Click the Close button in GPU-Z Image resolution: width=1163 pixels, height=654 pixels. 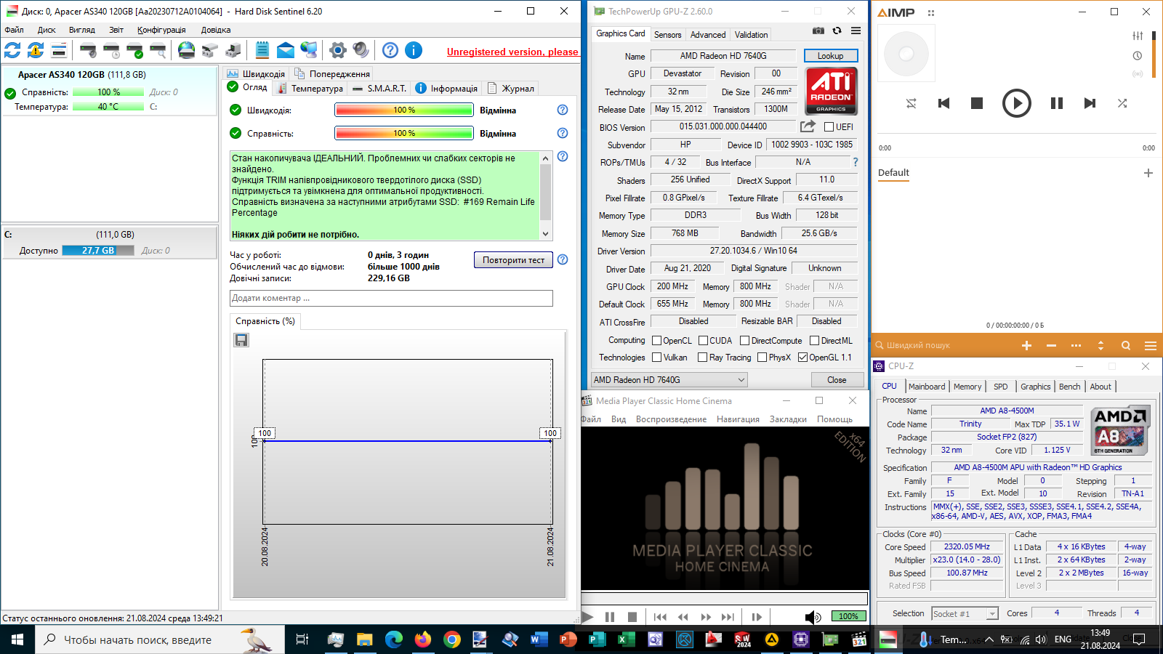837,380
